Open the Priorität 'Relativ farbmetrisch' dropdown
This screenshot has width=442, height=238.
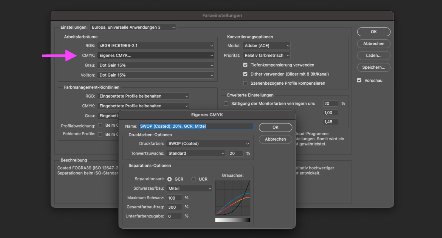point(266,55)
